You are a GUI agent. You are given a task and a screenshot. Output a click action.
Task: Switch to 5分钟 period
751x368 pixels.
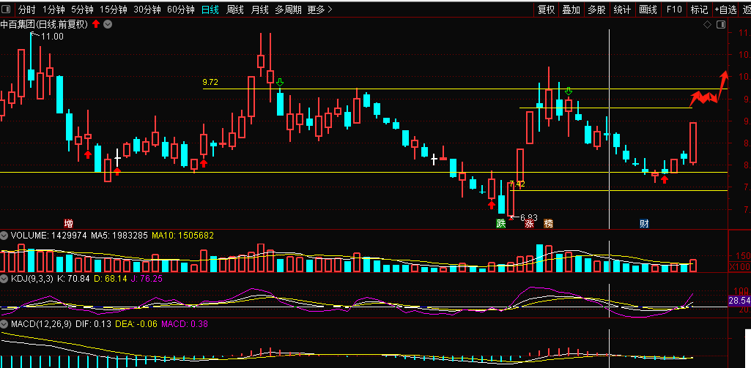coord(82,9)
